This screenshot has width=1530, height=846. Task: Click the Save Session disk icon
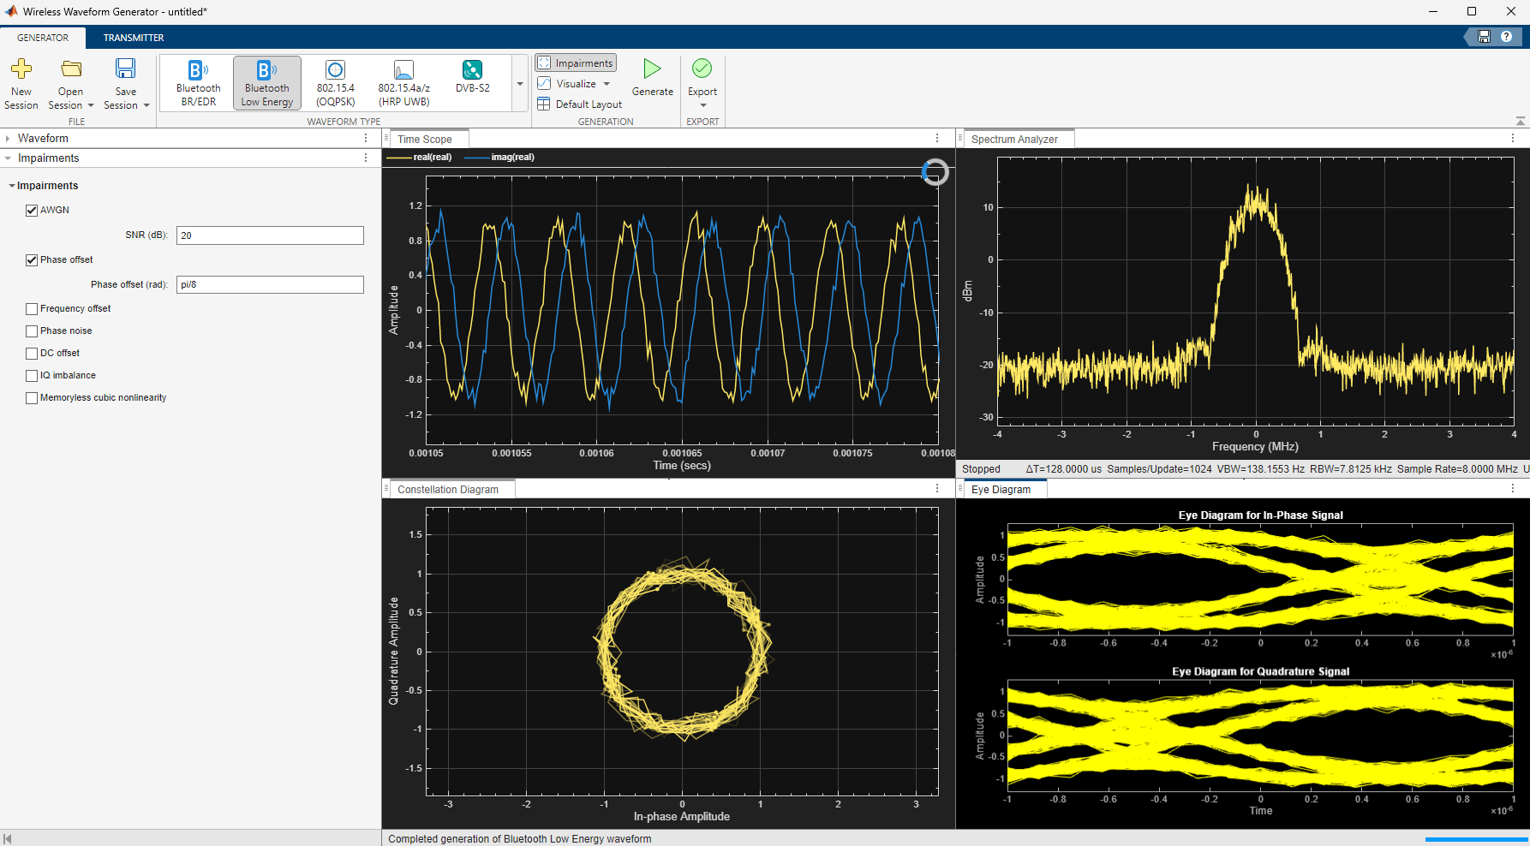coord(126,69)
